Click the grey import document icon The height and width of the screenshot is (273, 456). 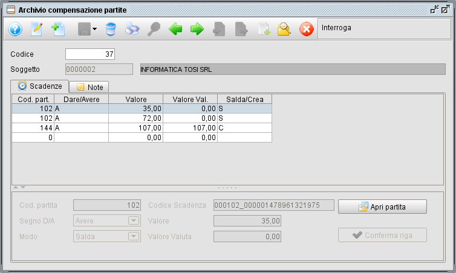[219, 29]
